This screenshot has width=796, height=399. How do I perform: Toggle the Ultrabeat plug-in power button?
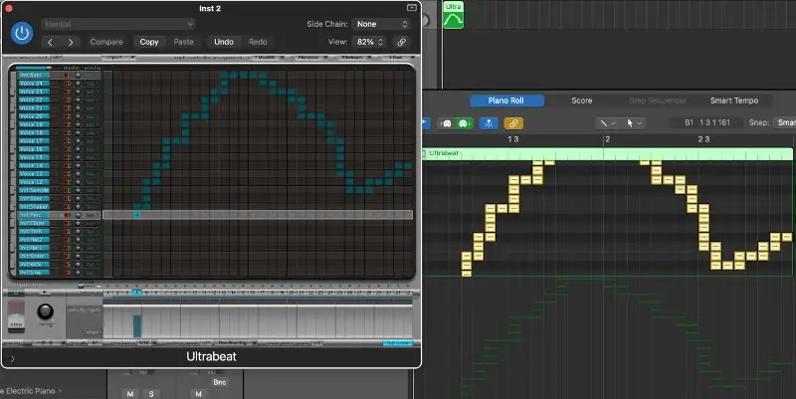pos(21,33)
